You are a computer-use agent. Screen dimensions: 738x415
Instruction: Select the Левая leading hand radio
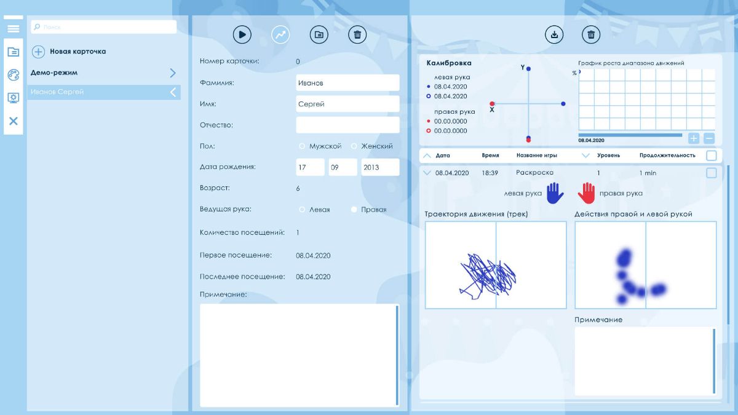tap(302, 210)
